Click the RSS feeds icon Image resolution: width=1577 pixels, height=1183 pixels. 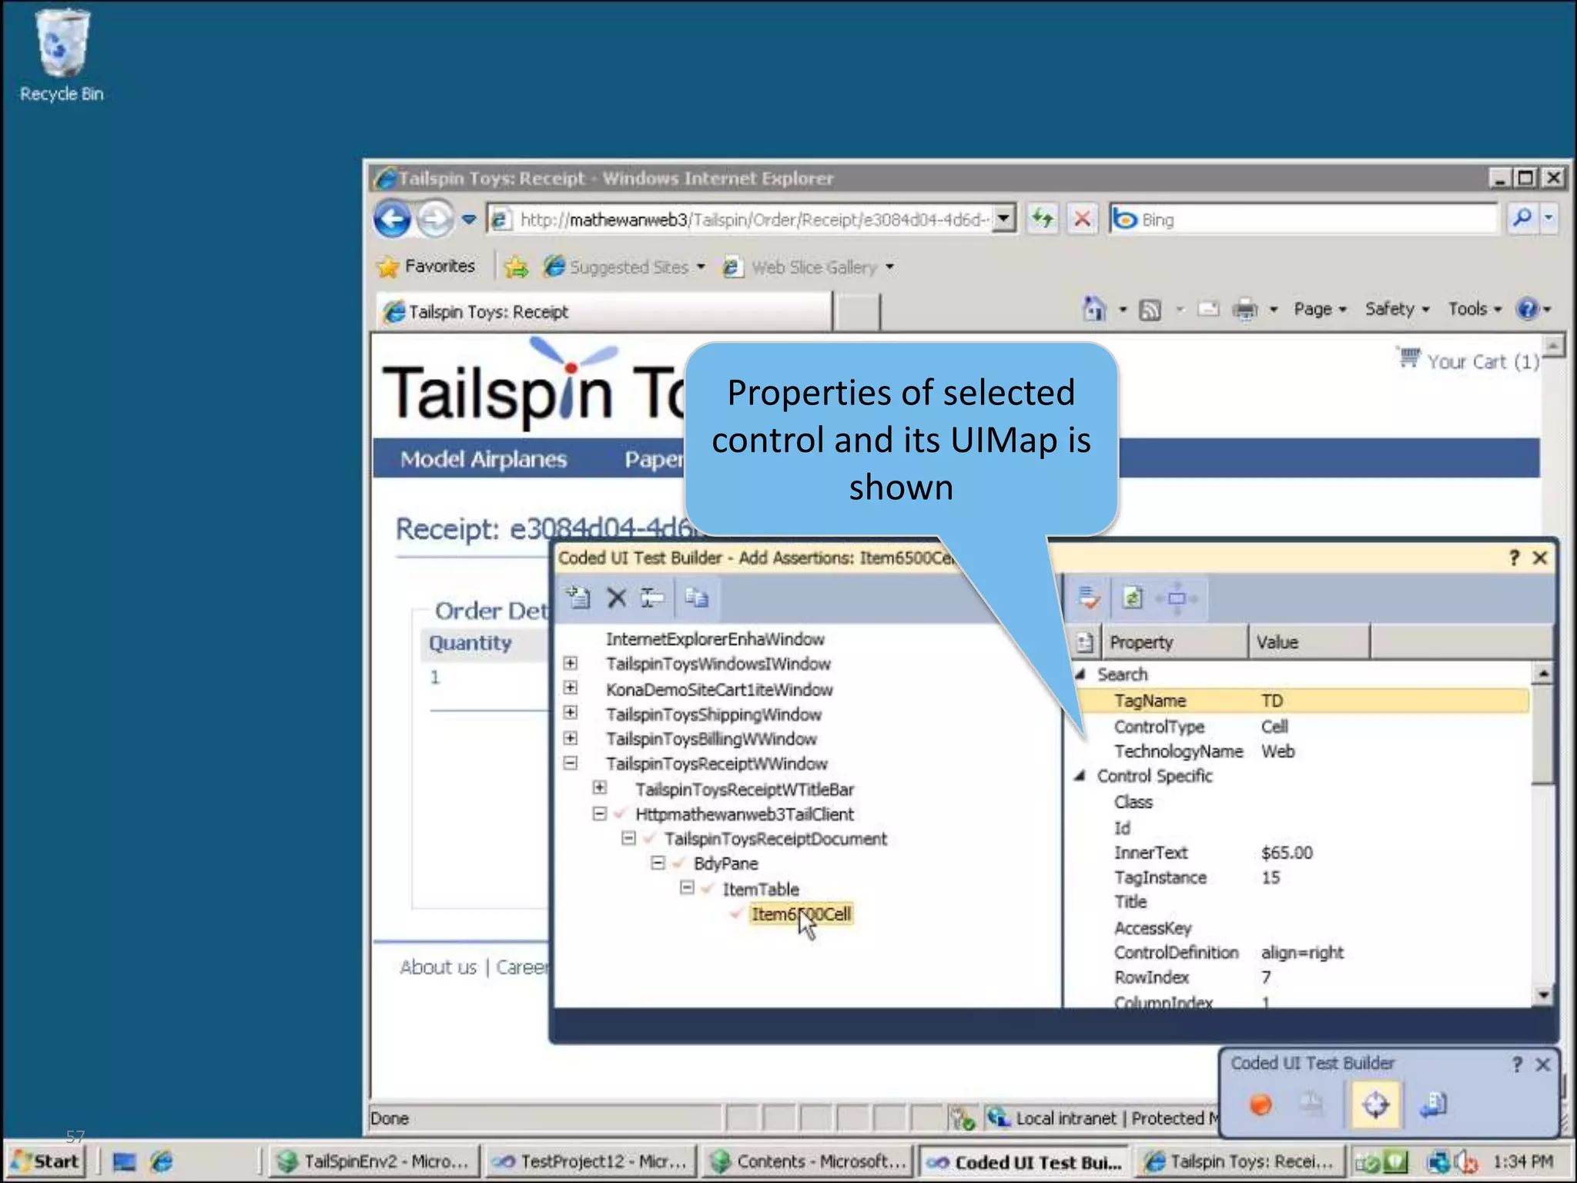tap(1150, 310)
